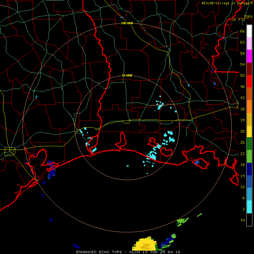The width and height of the screenshot is (254, 254).
Task: Select the cyan legend swatch
Action: (x=249, y=207)
